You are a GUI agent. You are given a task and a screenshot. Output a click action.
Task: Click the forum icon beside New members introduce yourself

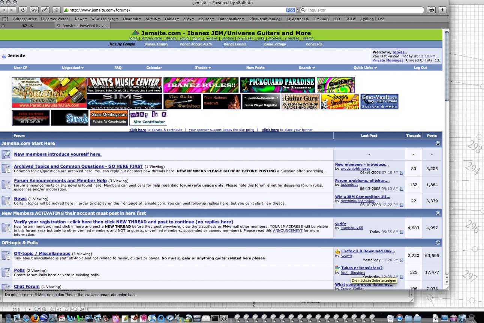[6, 154]
